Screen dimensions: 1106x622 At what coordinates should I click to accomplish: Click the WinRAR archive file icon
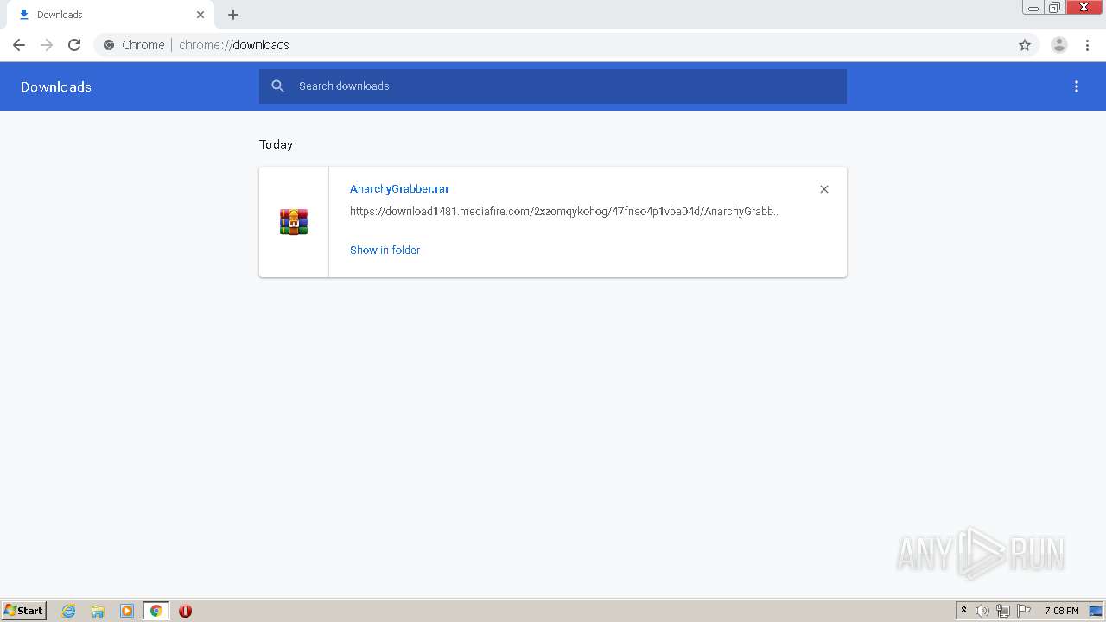pyautogui.click(x=294, y=222)
